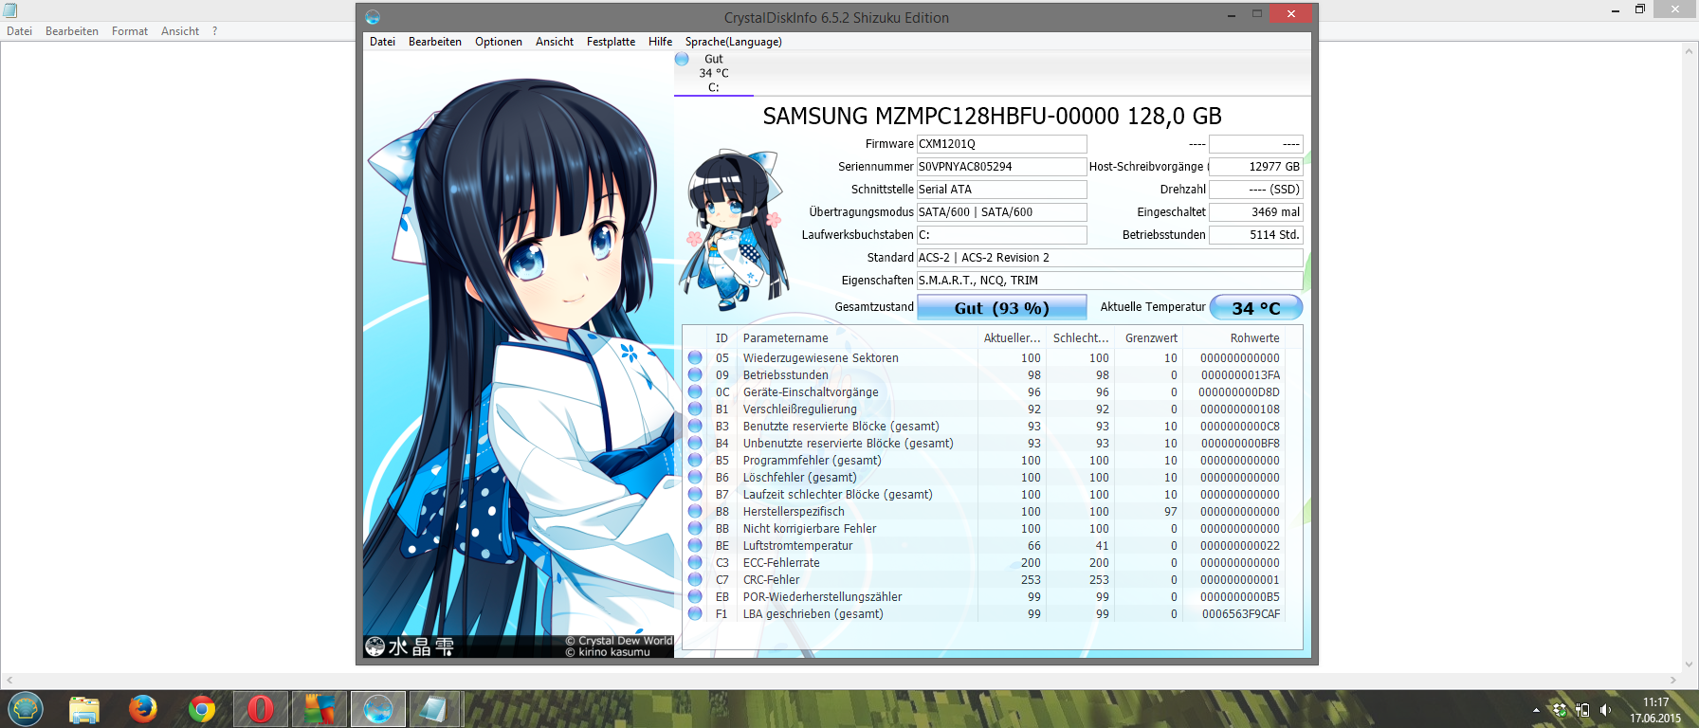Click status icon for ECC-Fehlerrate row
Image resolution: width=1699 pixels, height=728 pixels.
click(695, 562)
